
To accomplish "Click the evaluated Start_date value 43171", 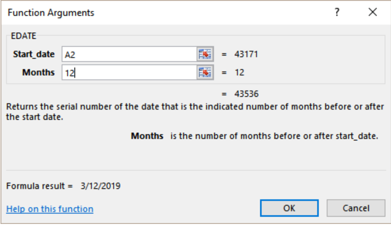I will click(246, 54).
